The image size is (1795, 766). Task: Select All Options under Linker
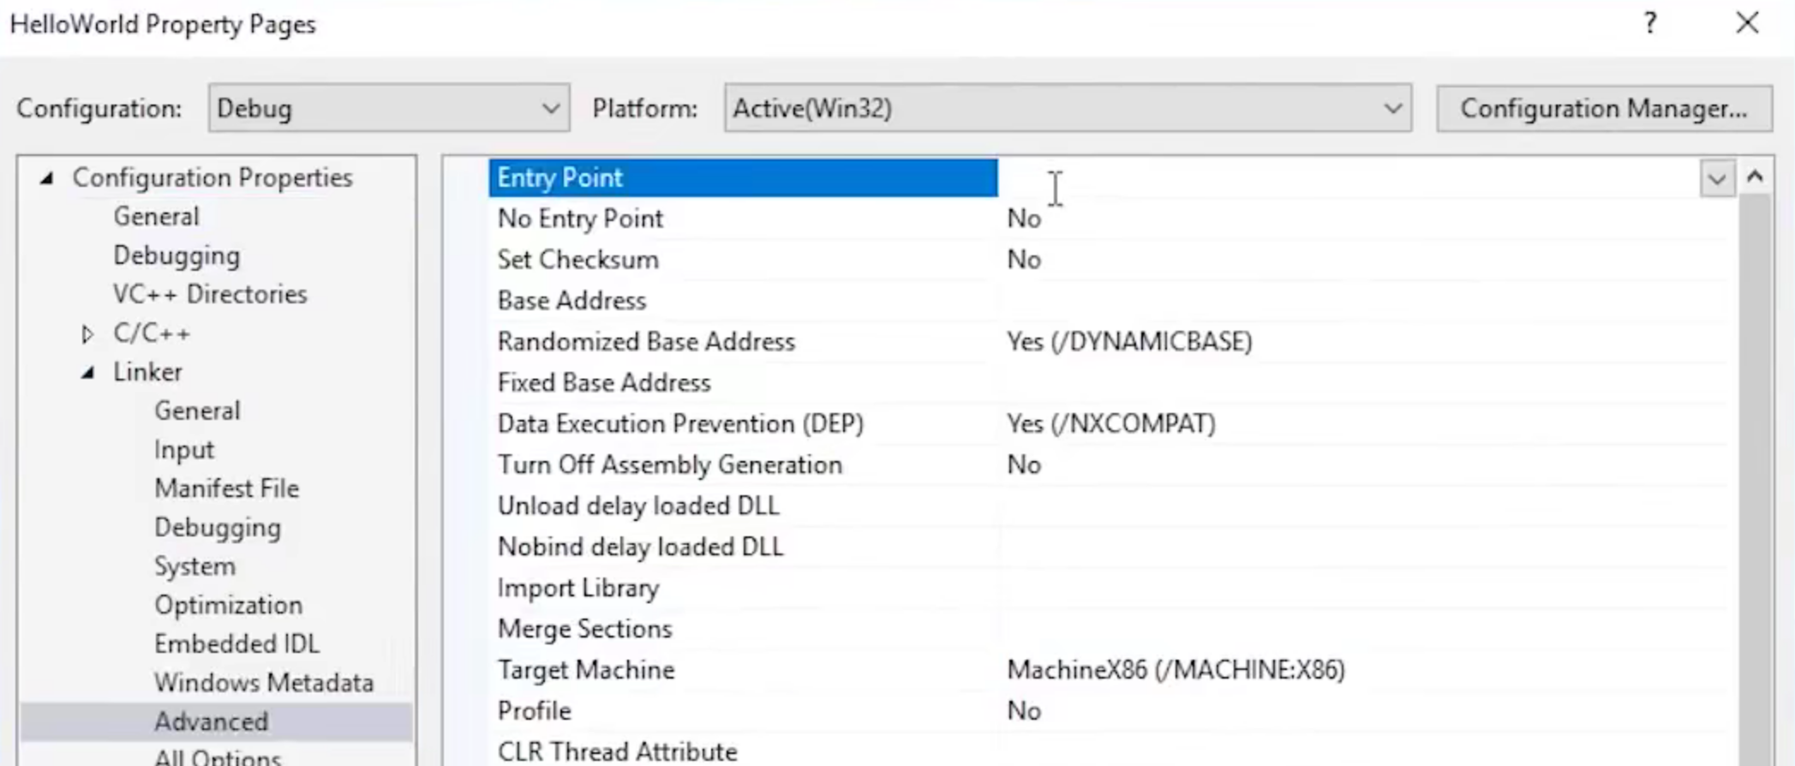tap(218, 756)
